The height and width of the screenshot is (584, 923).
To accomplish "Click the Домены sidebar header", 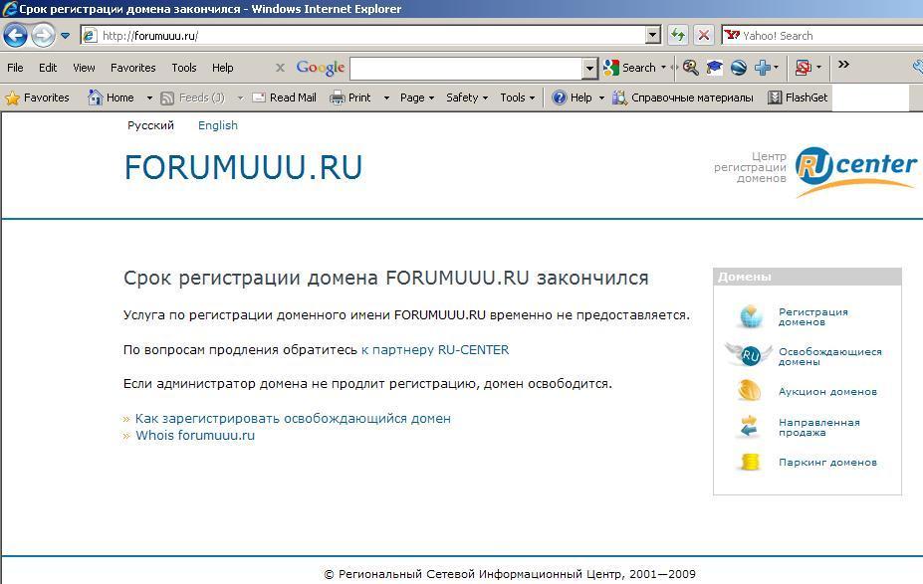I will 808,277.
